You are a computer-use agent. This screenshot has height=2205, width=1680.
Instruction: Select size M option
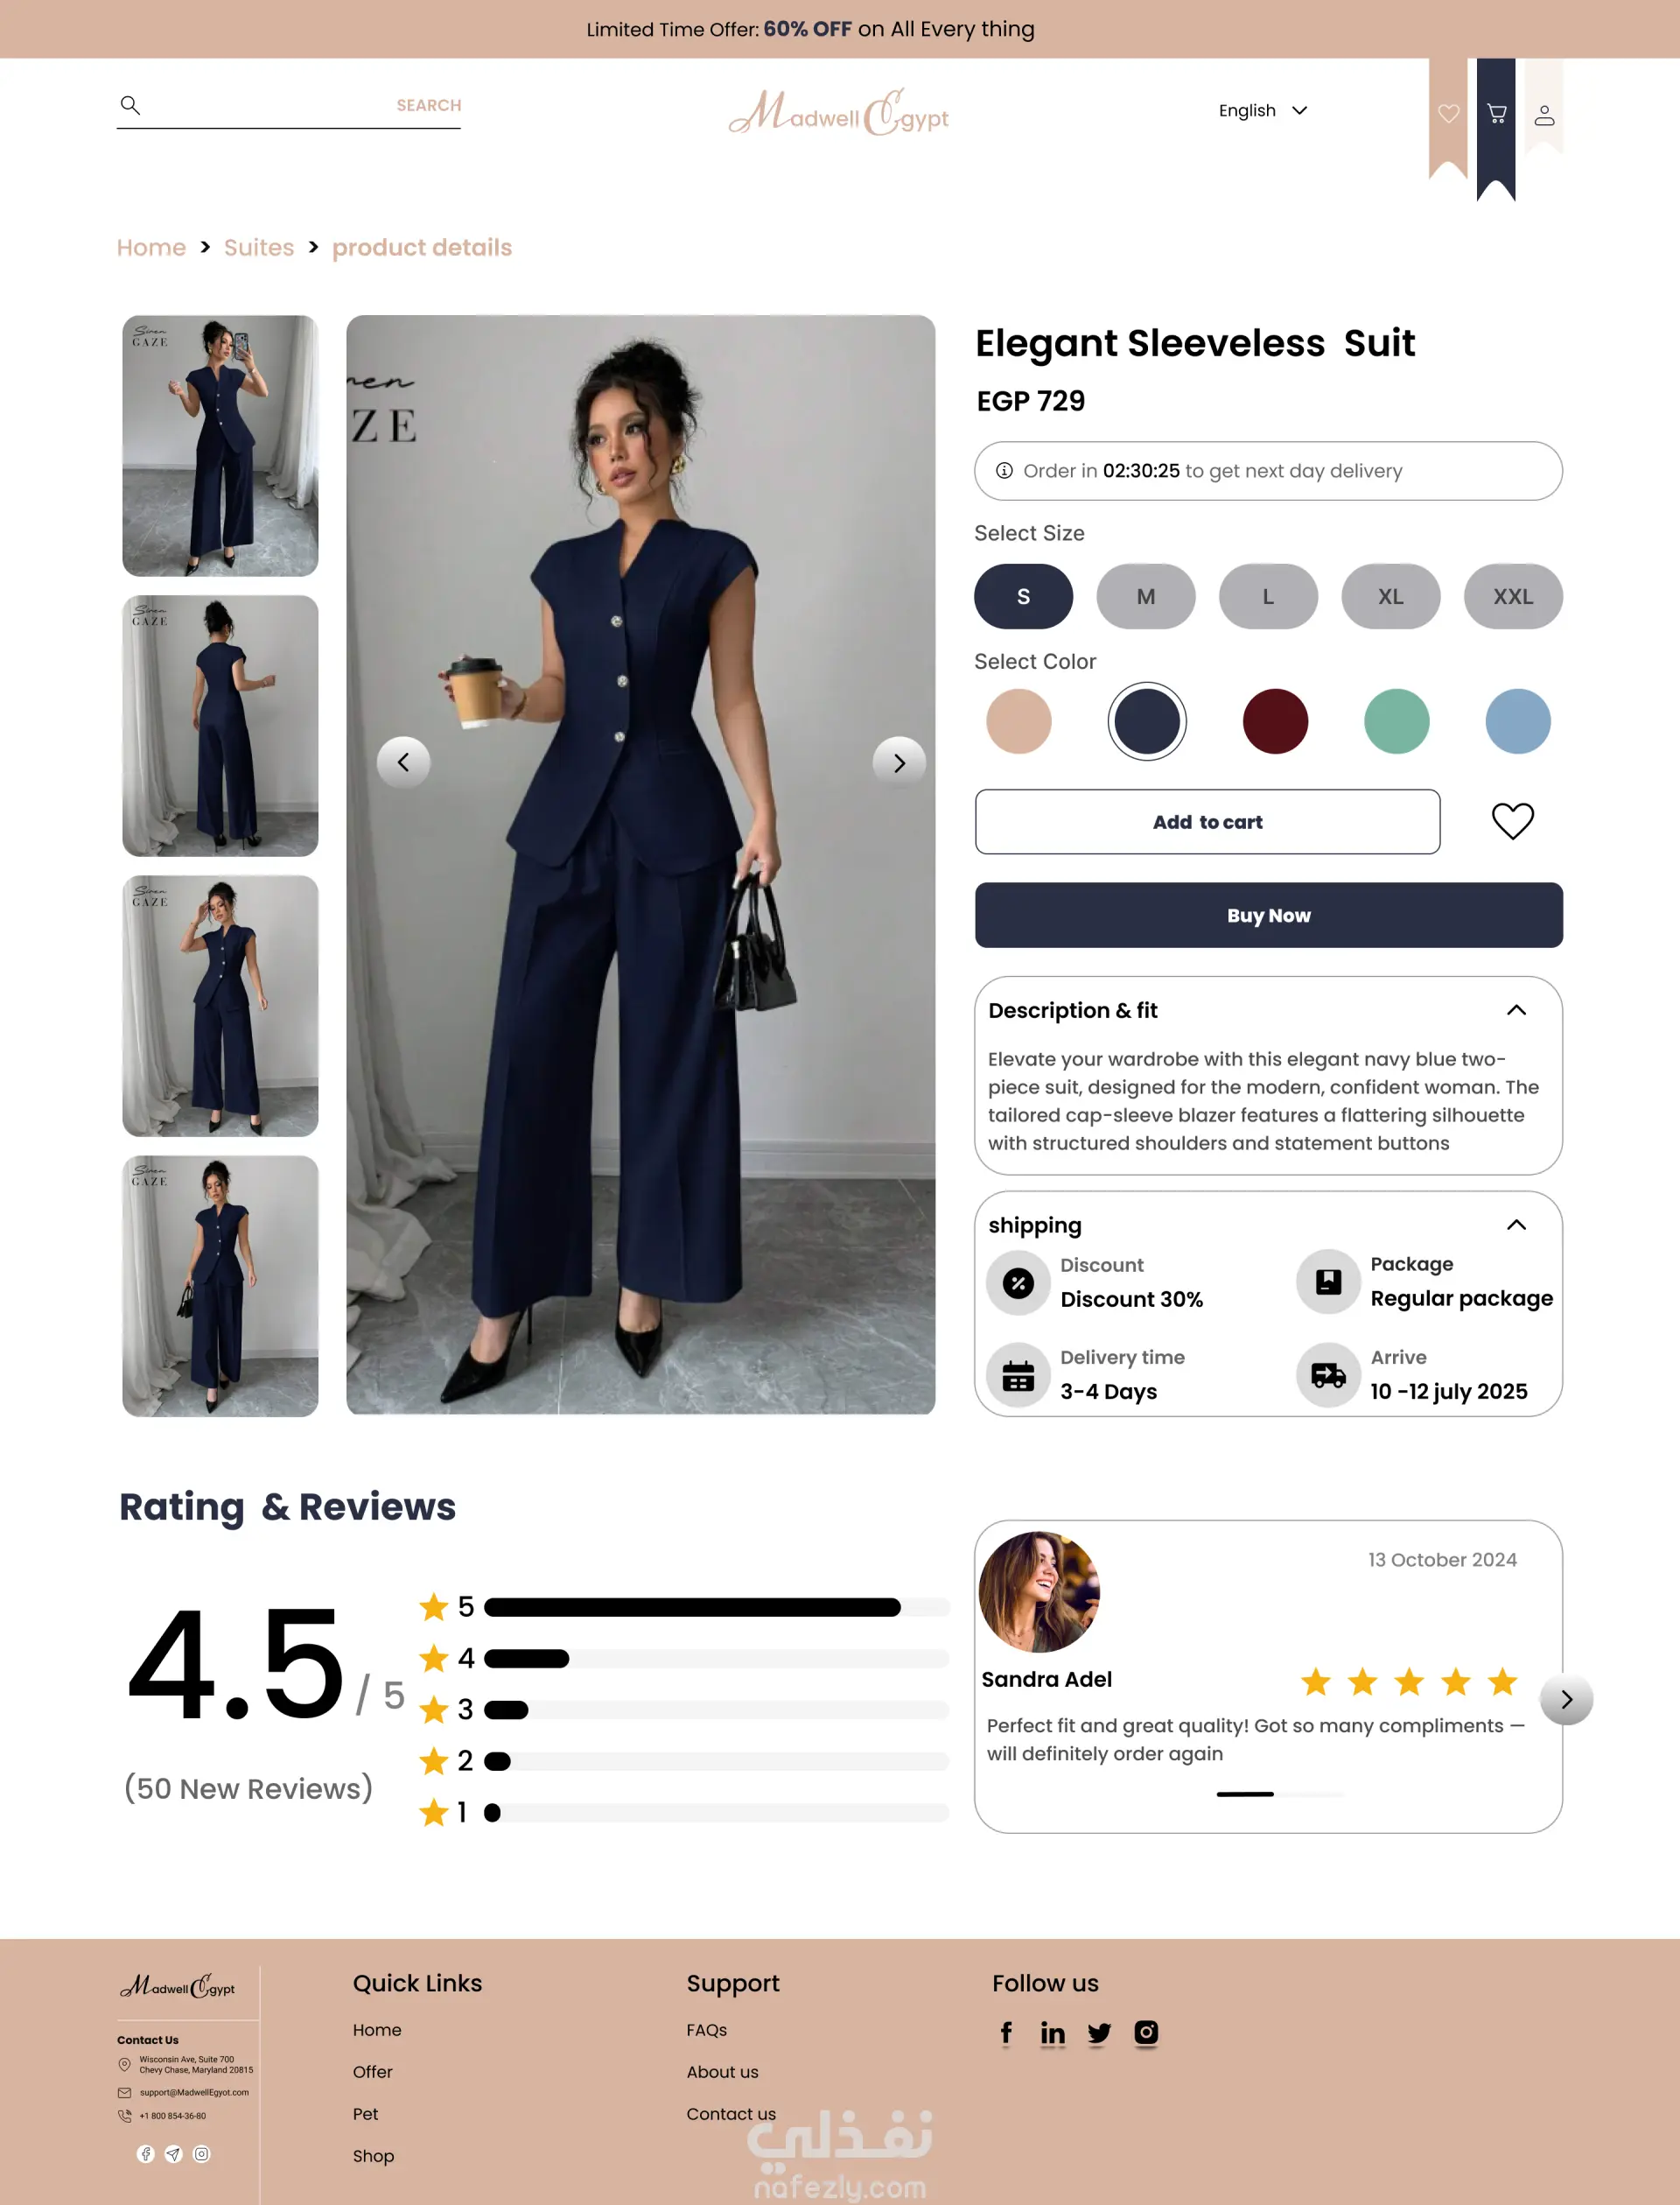(x=1146, y=596)
